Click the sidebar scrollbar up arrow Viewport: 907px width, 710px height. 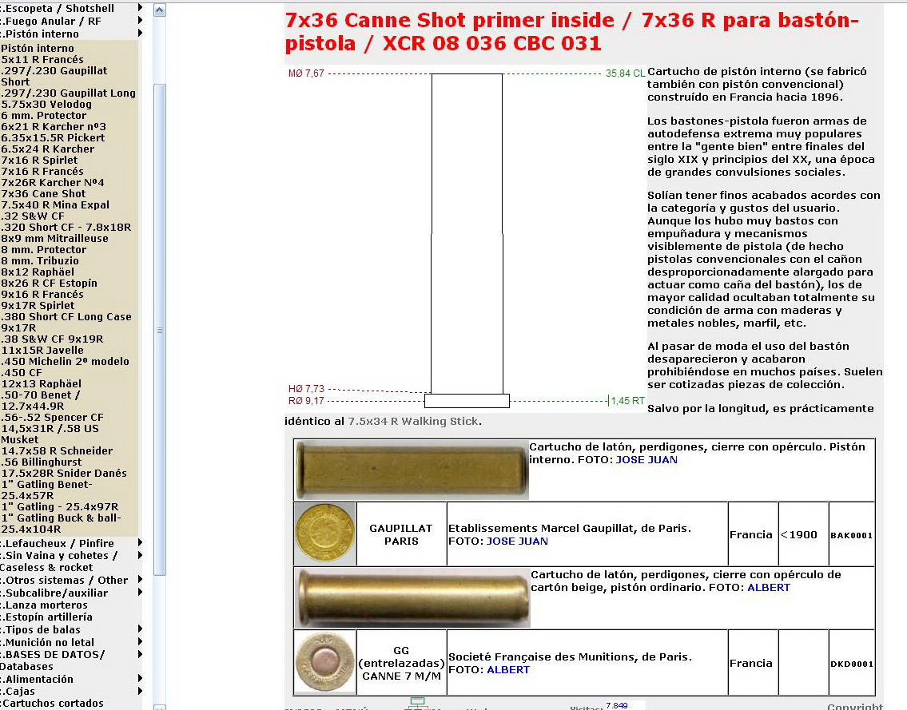[160, 10]
